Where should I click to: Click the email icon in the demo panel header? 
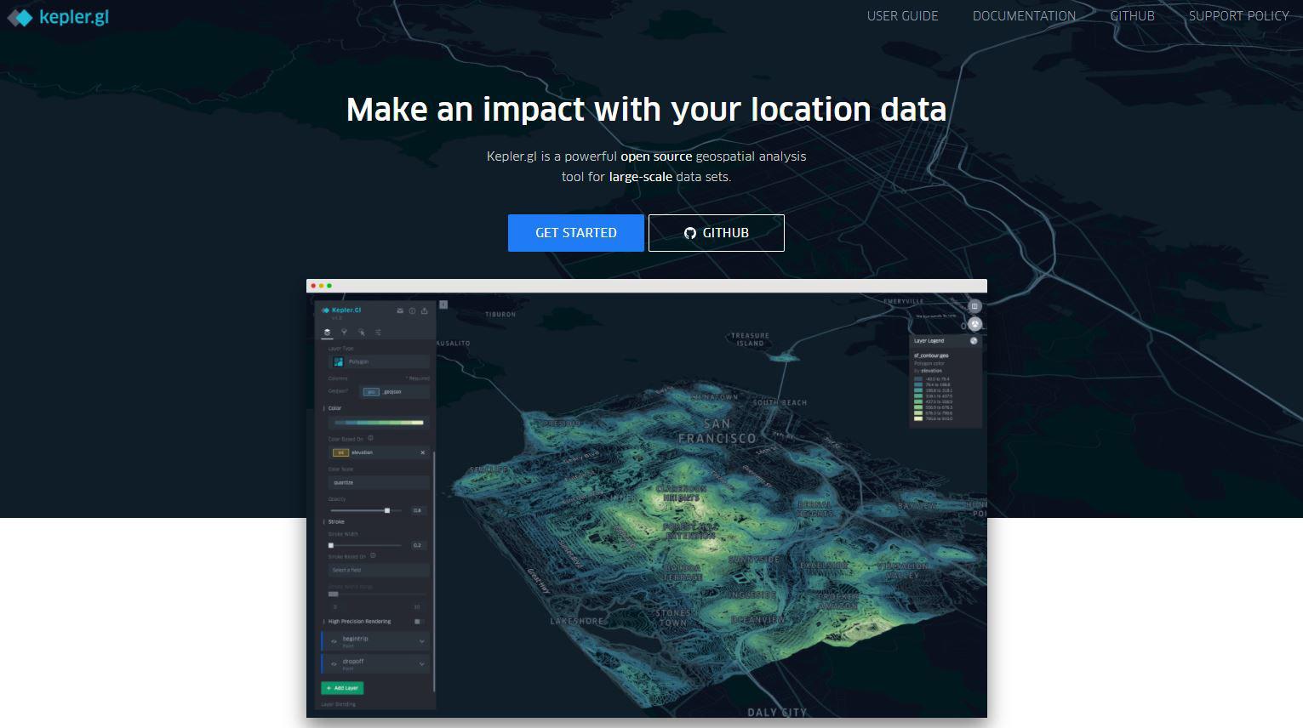[400, 310]
